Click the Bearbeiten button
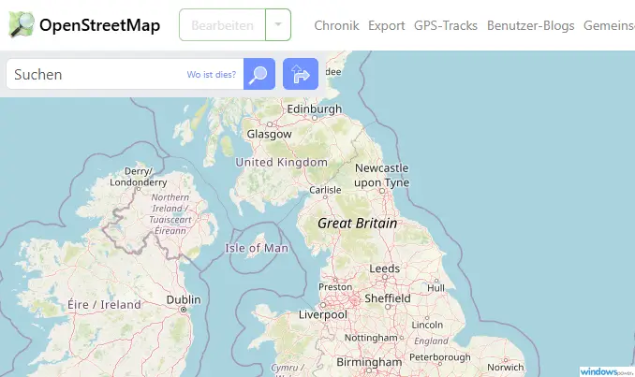Screen dimensions: 635x377 coord(222,24)
